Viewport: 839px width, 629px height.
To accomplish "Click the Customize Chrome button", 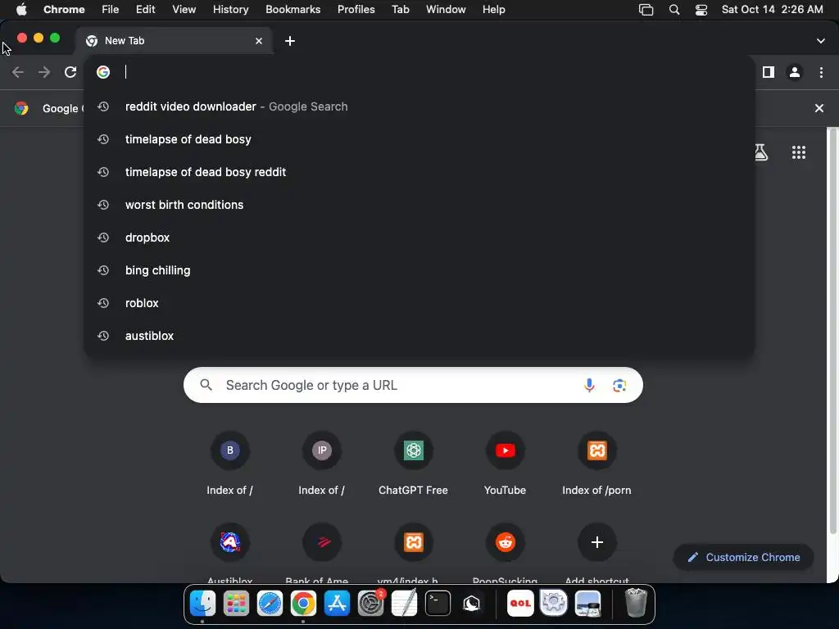I will tap(744, 557).
